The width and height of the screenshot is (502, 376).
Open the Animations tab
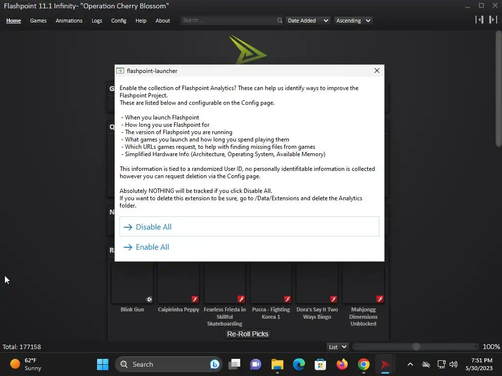tap(69, 21)
